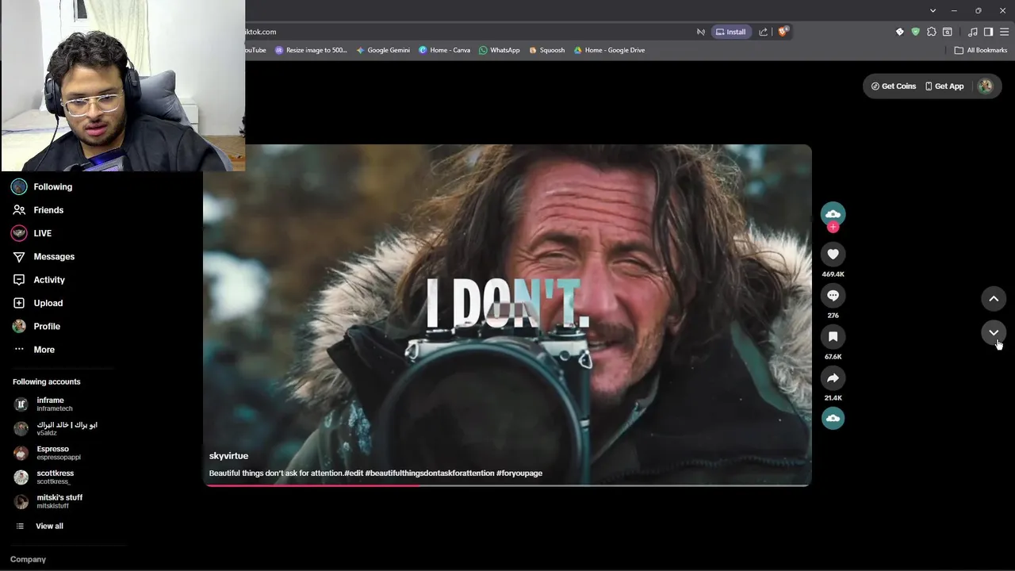
Task: Share the video with 21.4K shares
Action: coord(833,377)
